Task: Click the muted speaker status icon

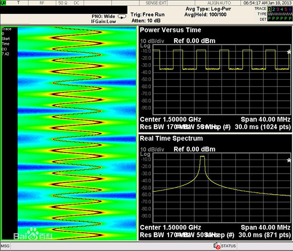Action: tap(217, 246)
